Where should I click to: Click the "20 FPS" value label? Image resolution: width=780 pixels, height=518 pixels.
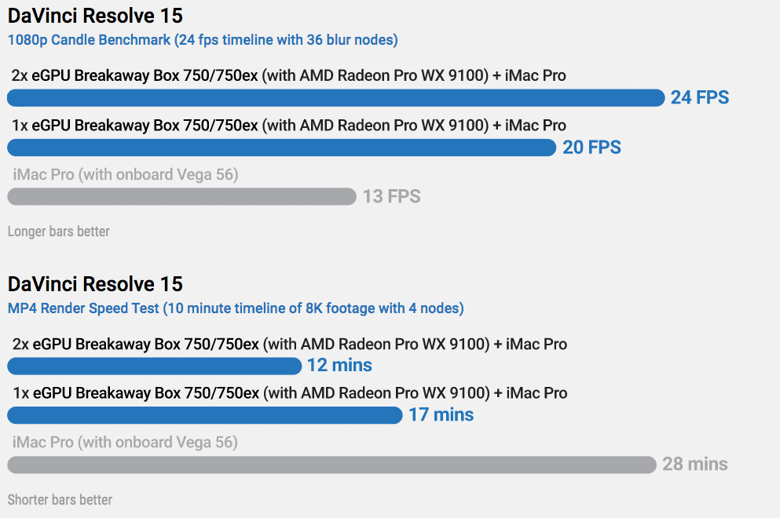(x=591, y=148)
